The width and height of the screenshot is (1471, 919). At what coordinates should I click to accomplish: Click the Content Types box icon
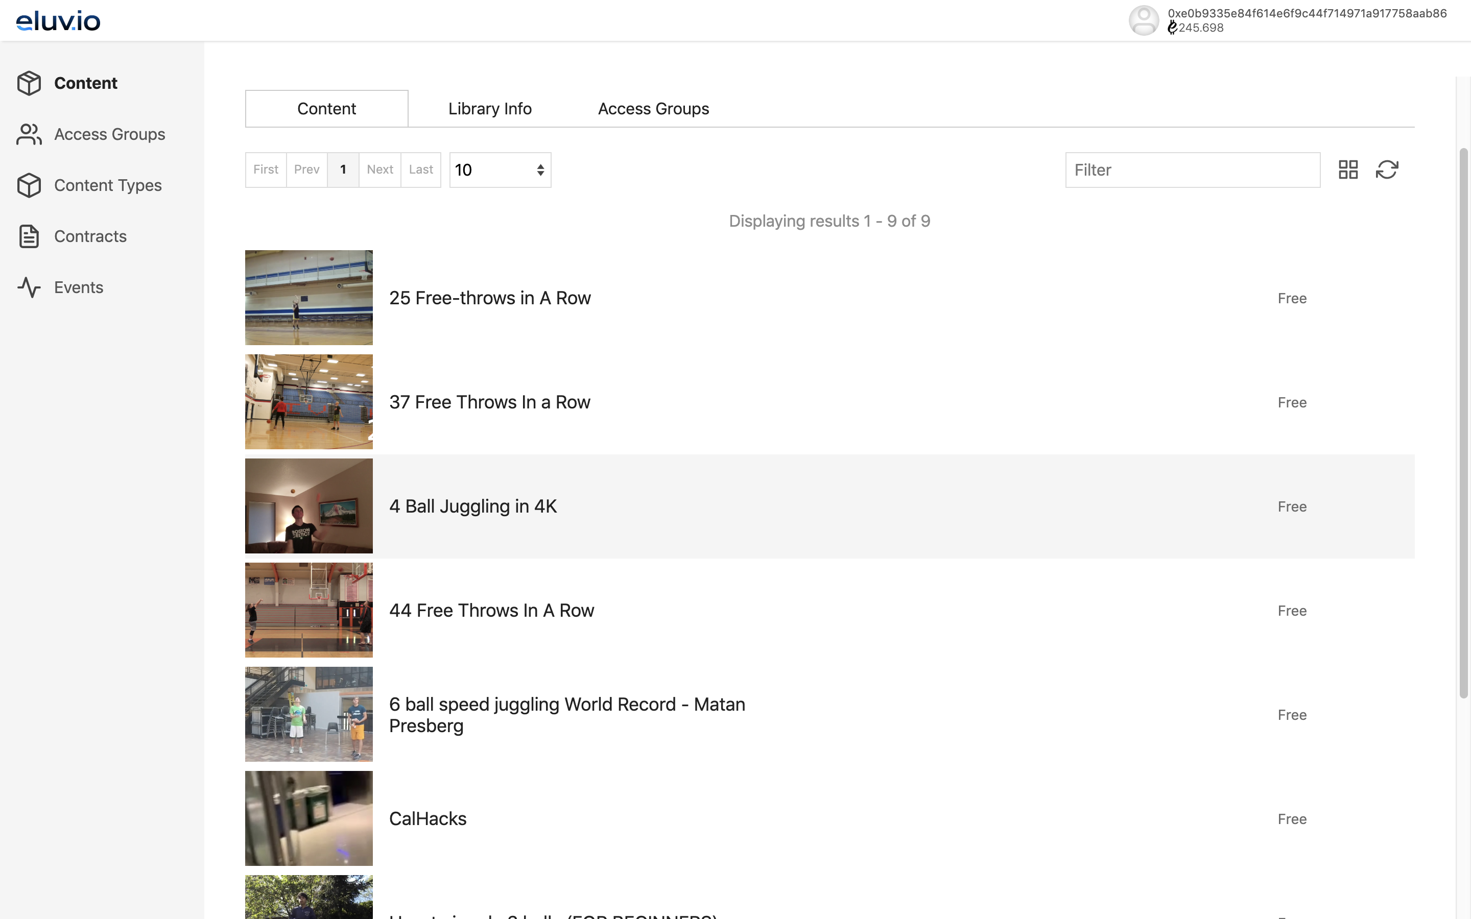click(x=29, y=185)
